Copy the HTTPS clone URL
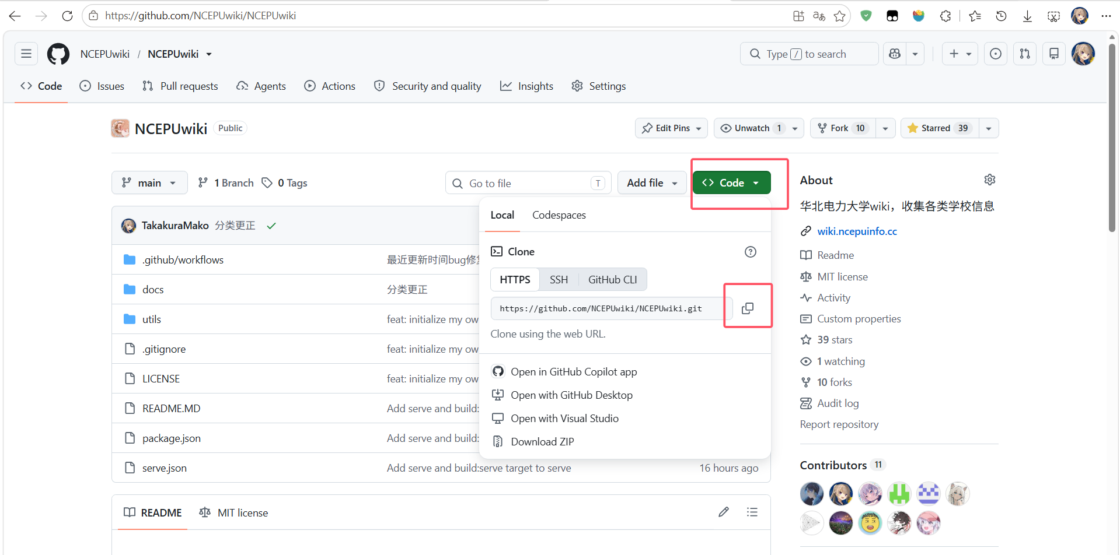The height and width of the screenshot is (555, 1120). tap(748, 308)
